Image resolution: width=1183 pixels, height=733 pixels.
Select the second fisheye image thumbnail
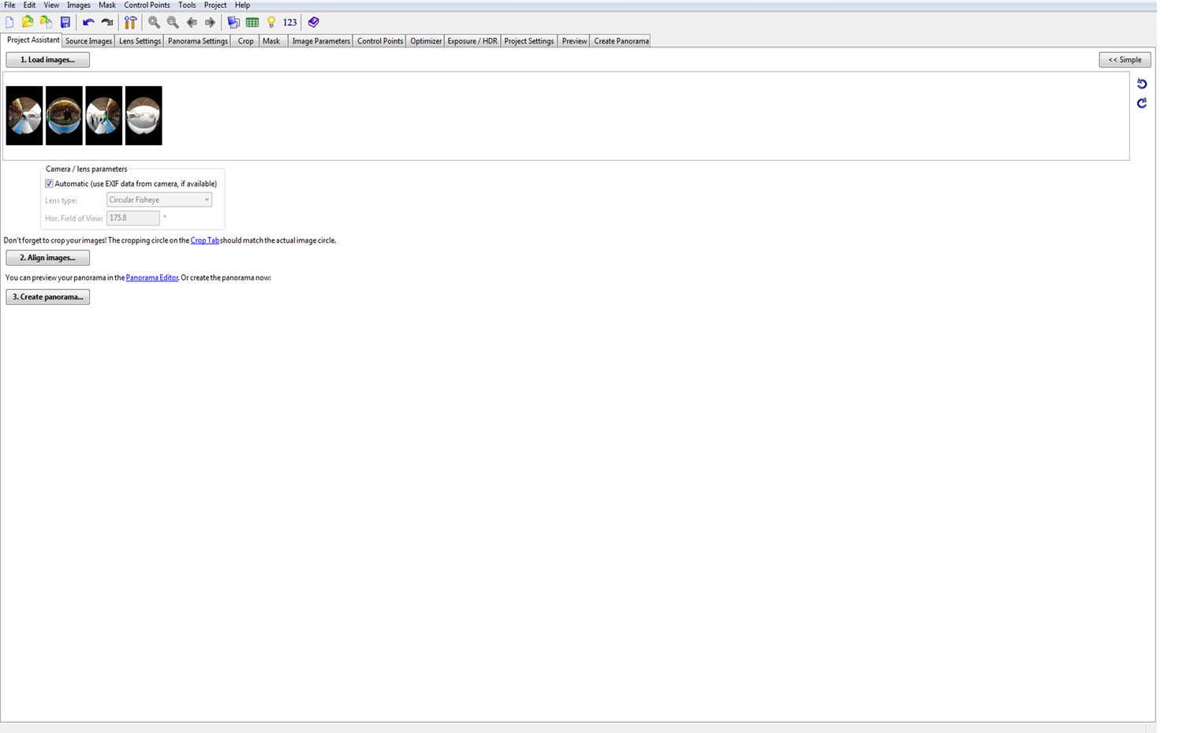(64, 116)
